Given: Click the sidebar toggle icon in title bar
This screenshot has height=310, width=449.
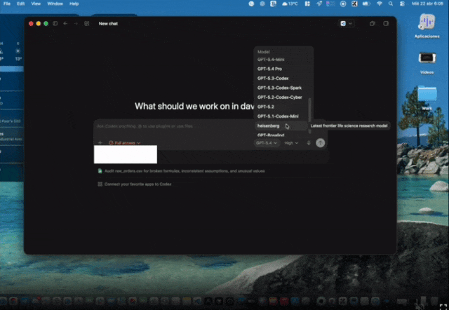Looking at the screenshot, I should (55, 23).
